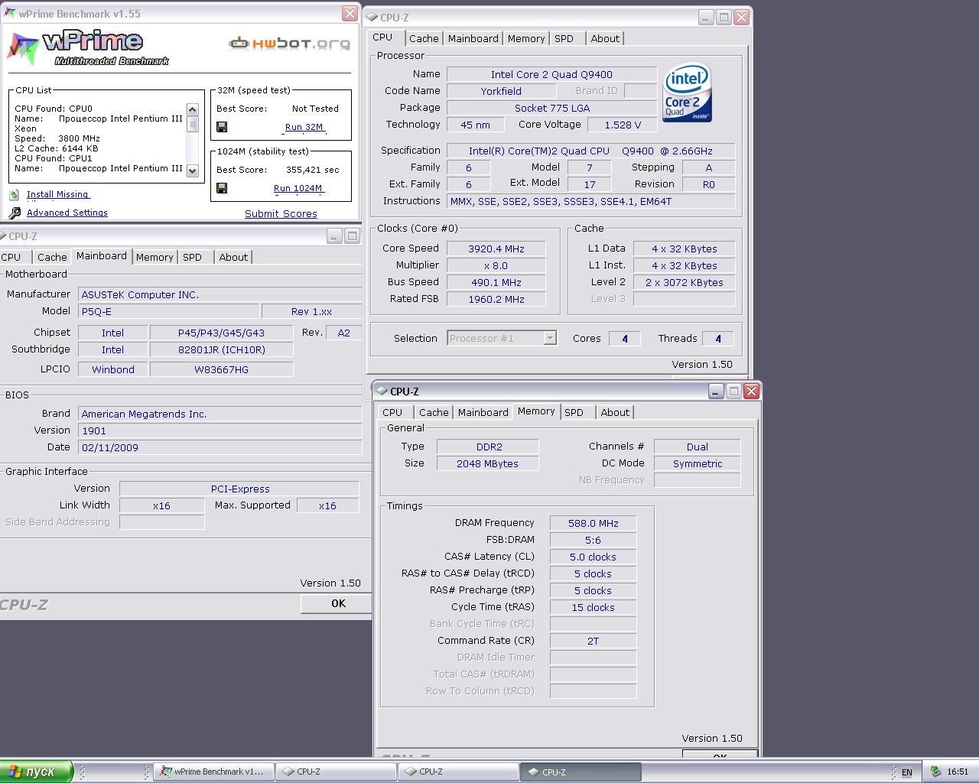The width and height of the screenshot is (979, 783).
Task: Click the Name field Intel Core 2 Quad Q9400
Action: coord(551,74)
